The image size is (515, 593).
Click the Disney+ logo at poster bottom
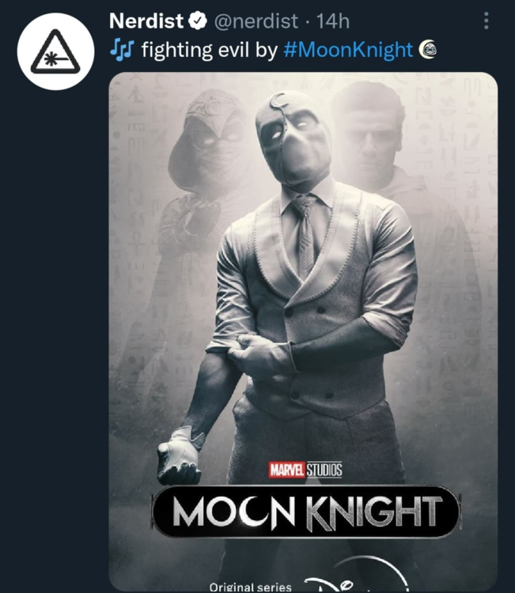tap(348, 584)
